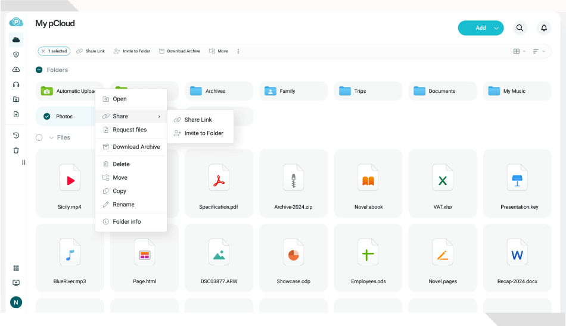Open the Page.html file icon
Image resolution: width=566 pixels, height=326 pixels.
click(x=144, y=252)
